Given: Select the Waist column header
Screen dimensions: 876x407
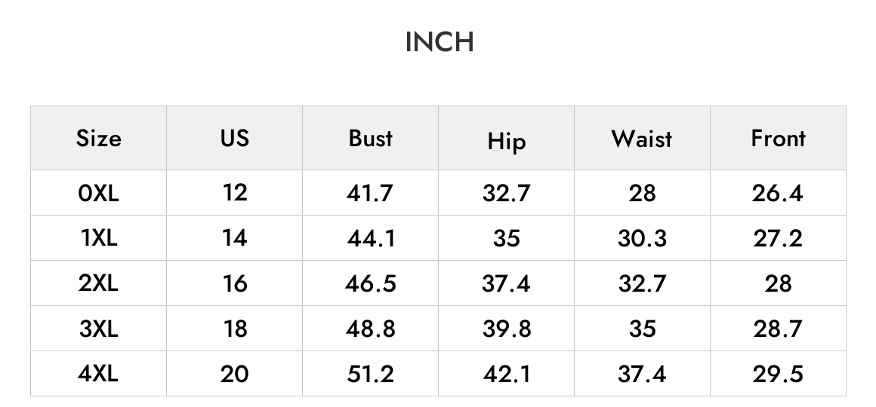Looking at the screenshot, I should pyautogui.click(x=642, y=138).
